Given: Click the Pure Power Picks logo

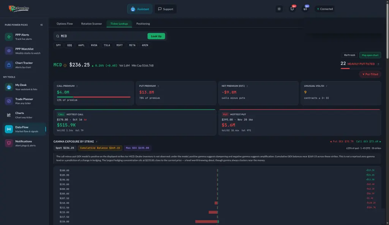Looking at the screenshot, I should point(19,9).
